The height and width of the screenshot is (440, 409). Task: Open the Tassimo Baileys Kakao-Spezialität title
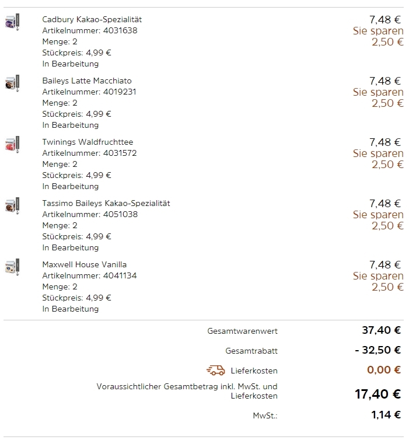[x=106, y=203]
